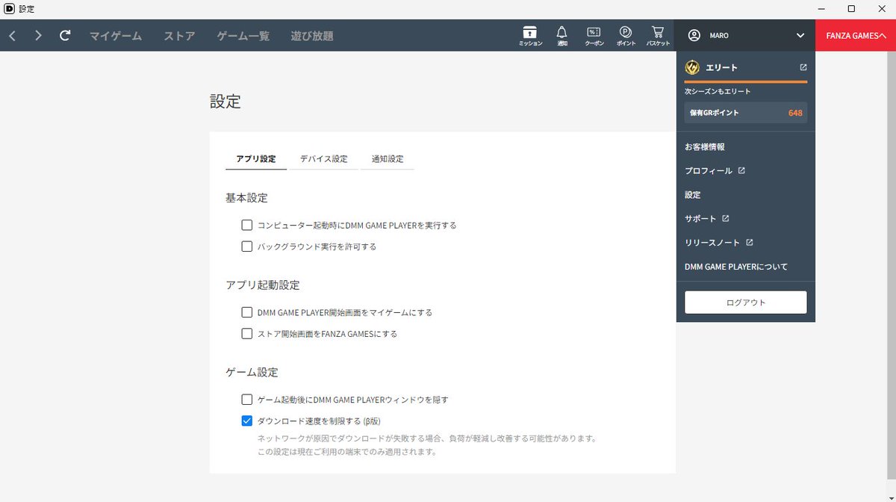
Task: Open the ミッション (Missions) panel icon
Action: (530, 35)
